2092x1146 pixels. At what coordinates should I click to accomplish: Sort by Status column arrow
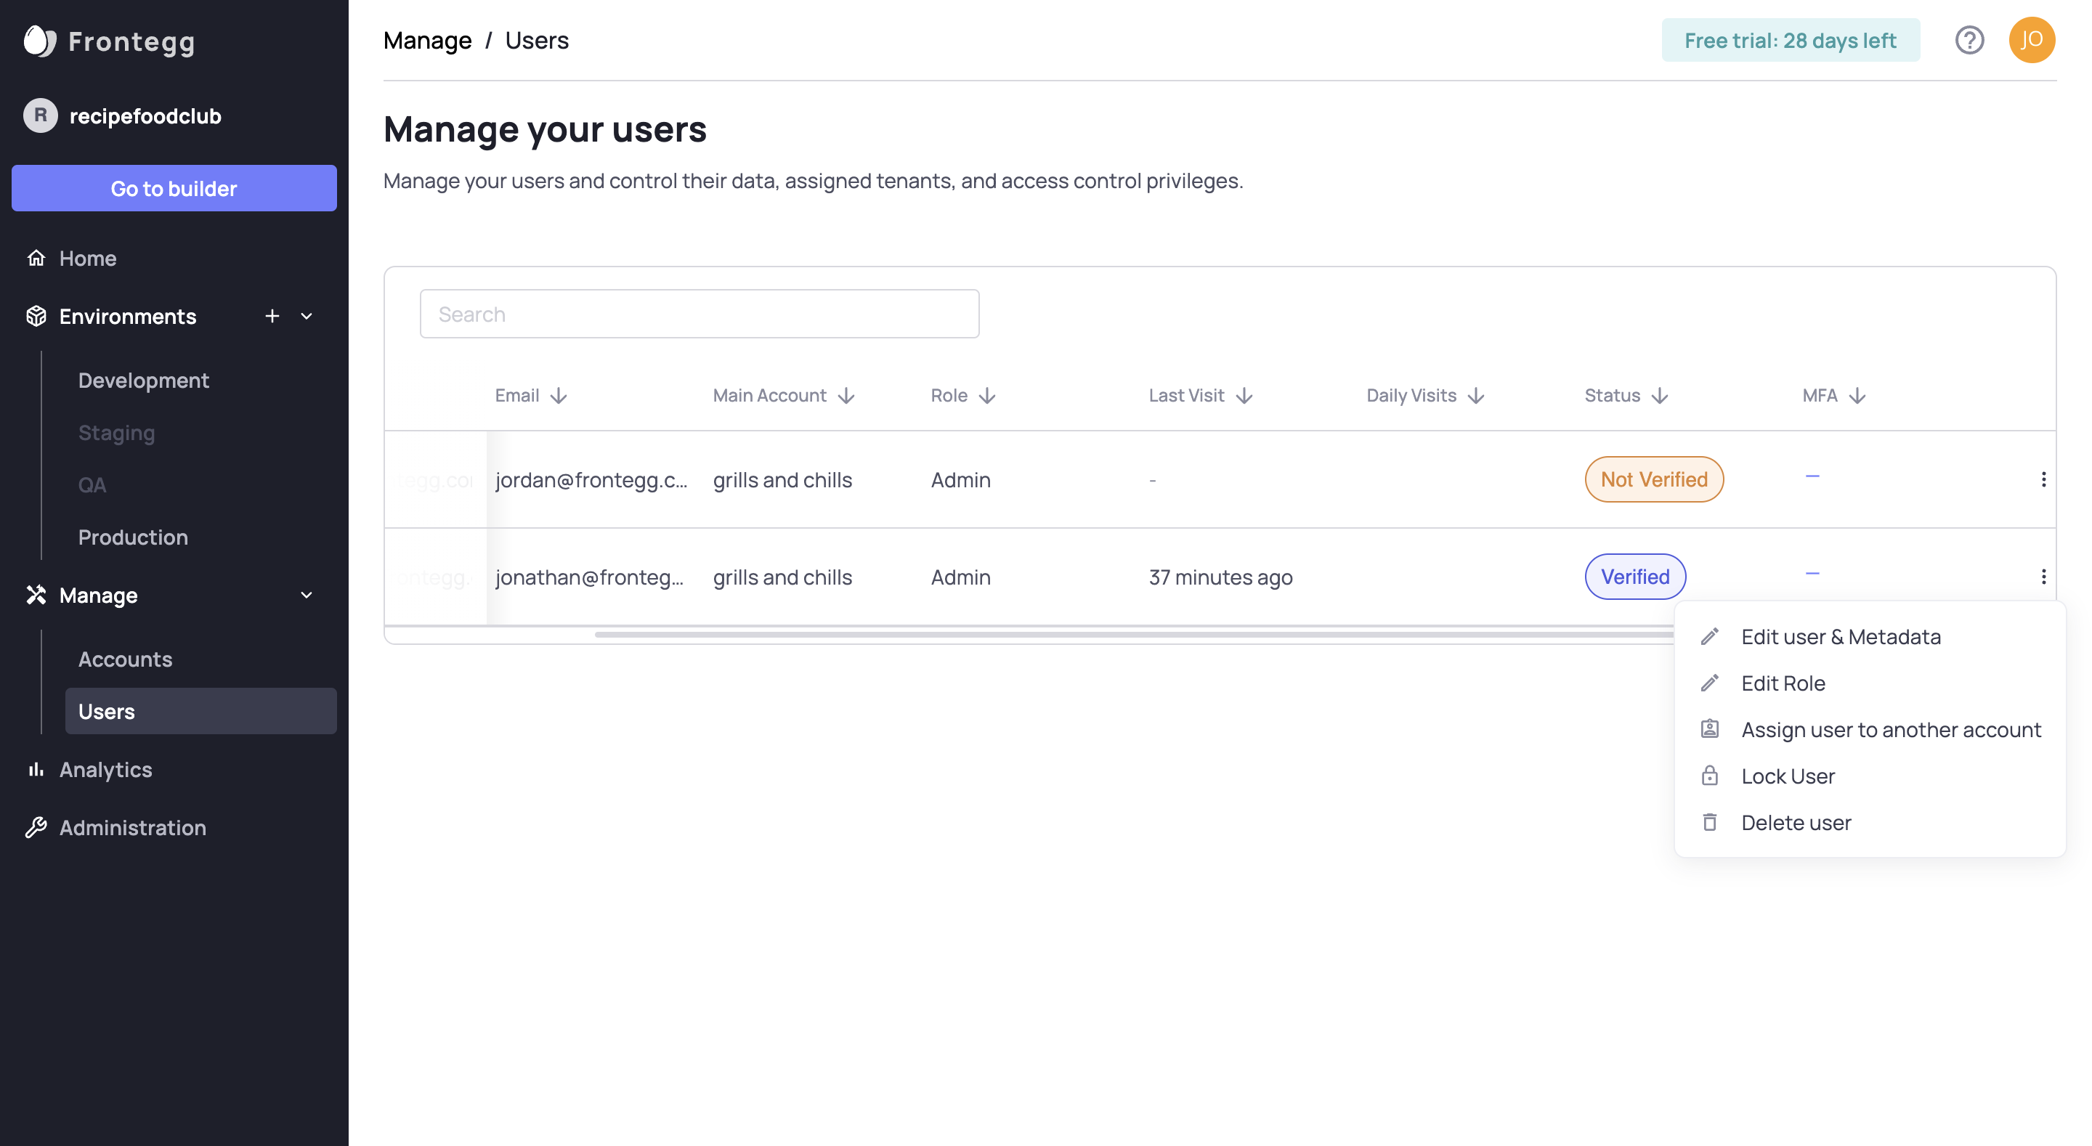pos(1660,396)
